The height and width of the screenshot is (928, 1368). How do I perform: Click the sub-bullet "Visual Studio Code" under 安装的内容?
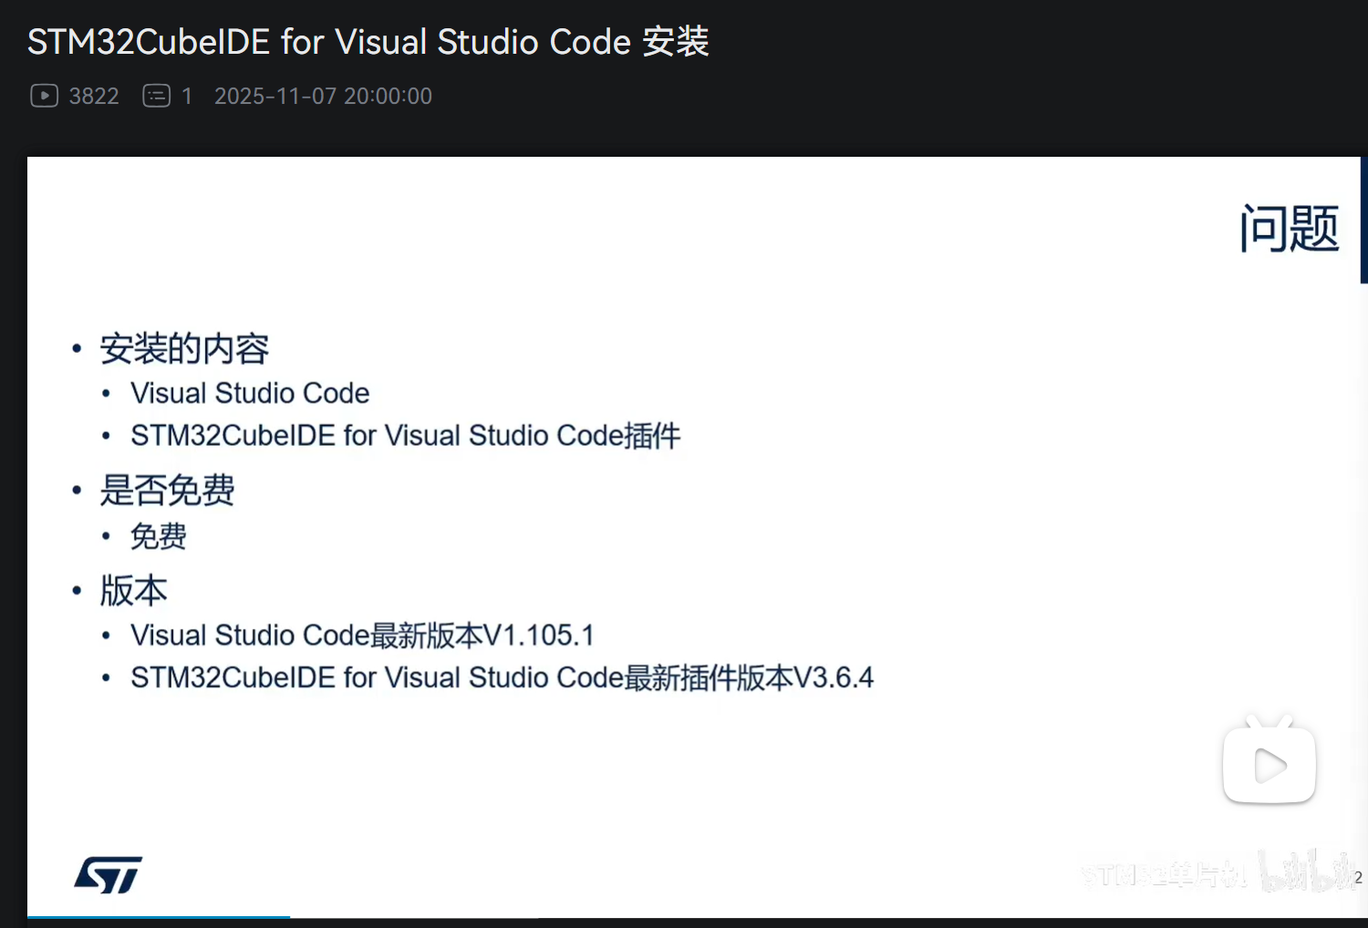pos(250,393)
